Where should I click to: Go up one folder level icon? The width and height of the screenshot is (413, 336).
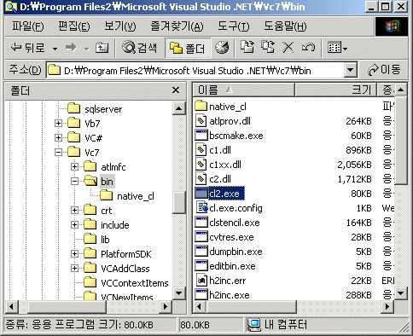coord(102,48)
